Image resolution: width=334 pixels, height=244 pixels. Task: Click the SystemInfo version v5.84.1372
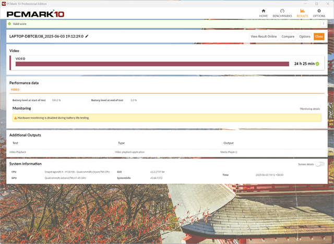[x=156, y=178]
